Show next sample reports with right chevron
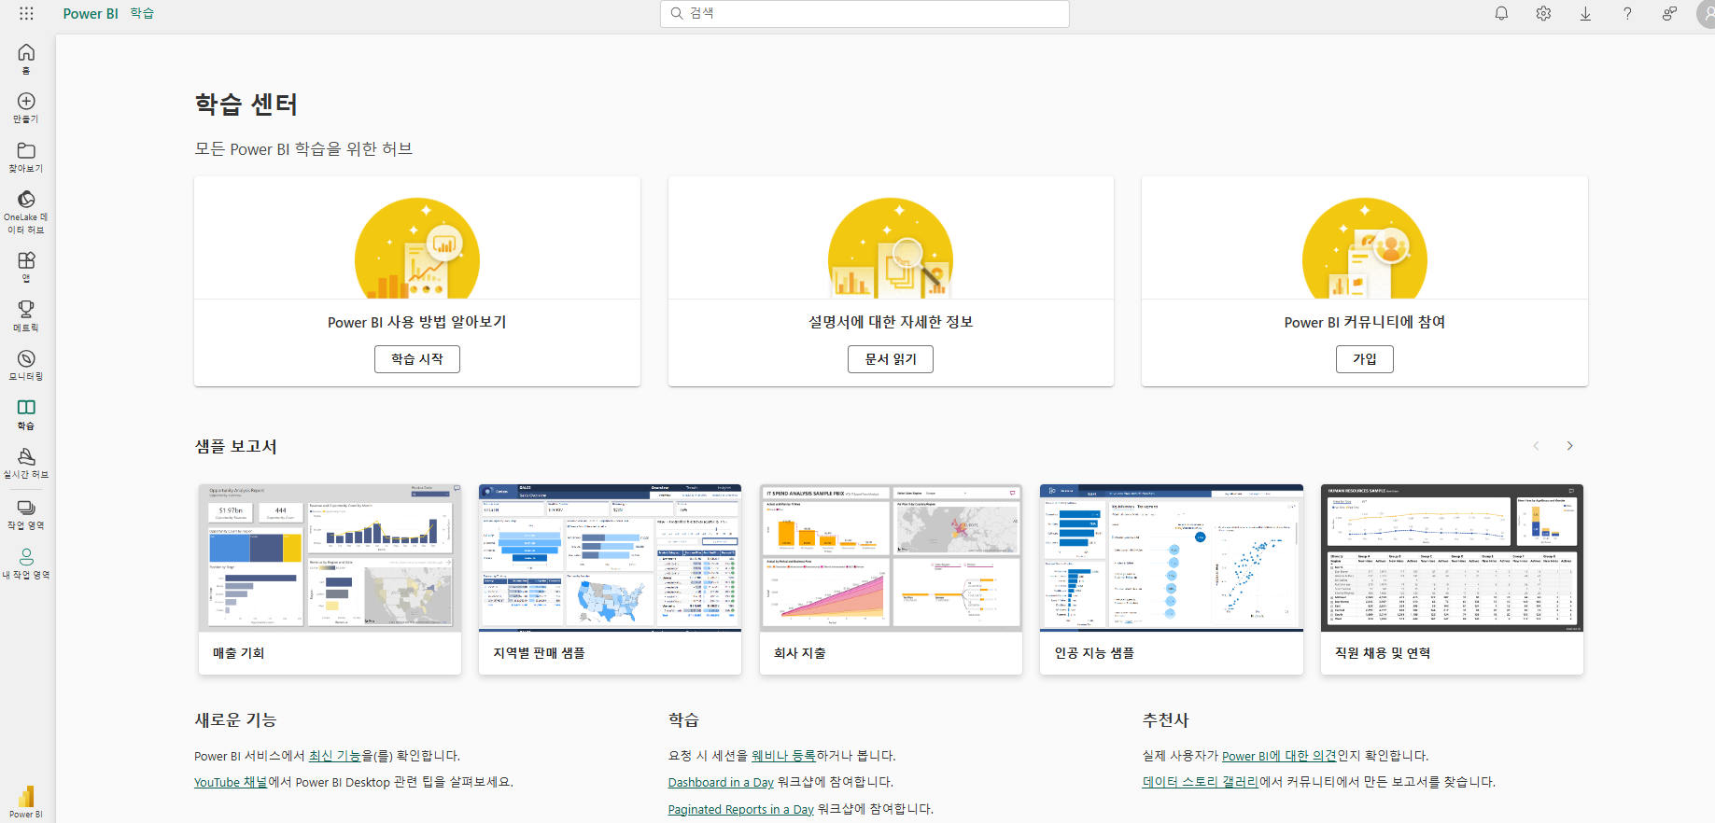Viewport: 1715px width, 823px height. point(1570,446)
